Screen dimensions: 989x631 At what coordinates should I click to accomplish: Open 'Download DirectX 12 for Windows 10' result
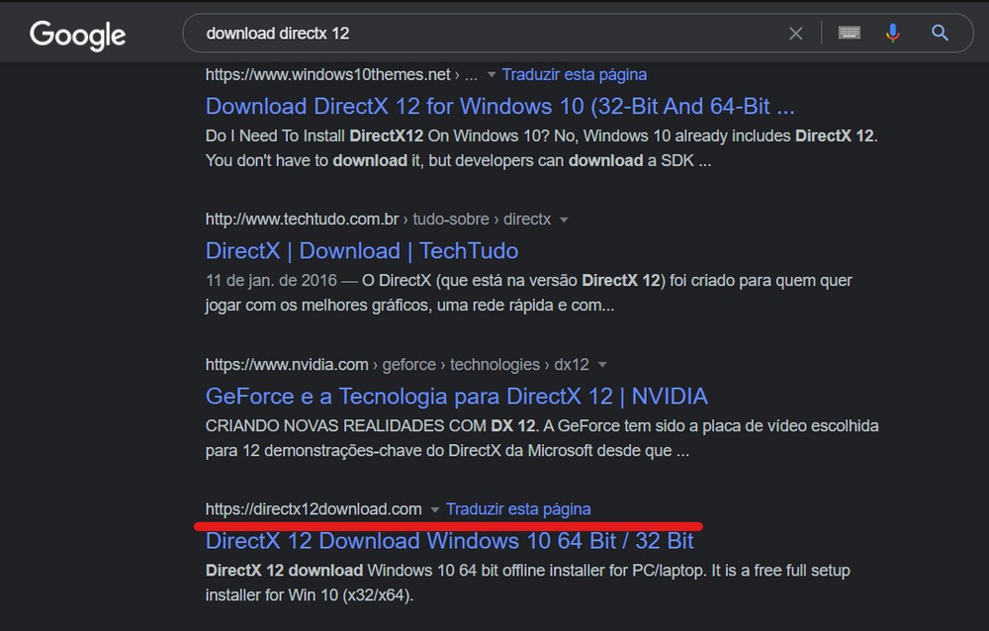(499, 106)
